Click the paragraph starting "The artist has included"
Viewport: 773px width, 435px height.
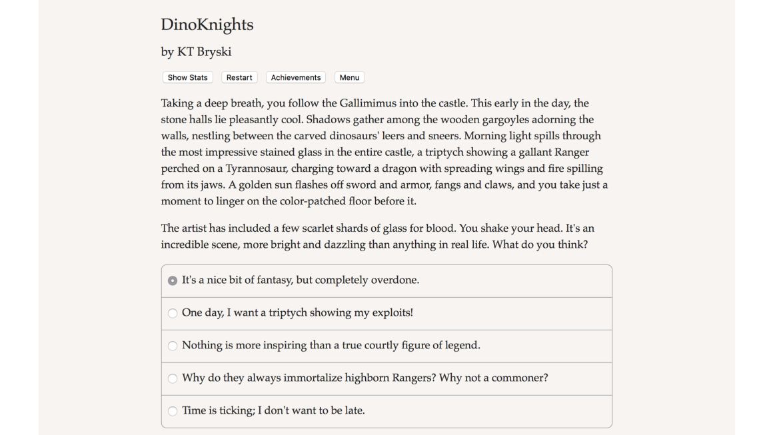coord(378,236)
